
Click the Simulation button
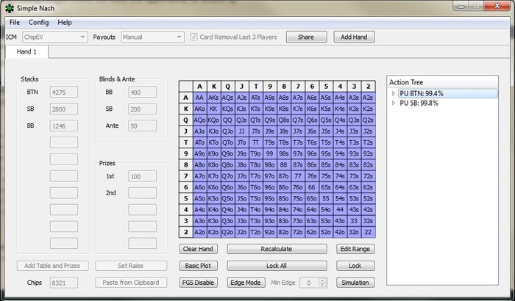click(355, 283)
